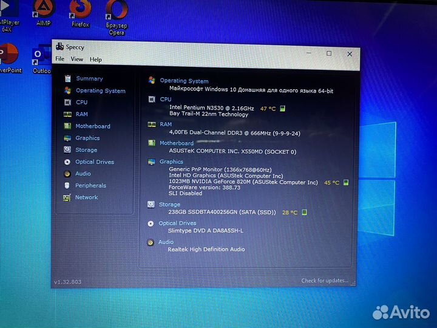Click the CPU icon in summary pane

click(x=152, y=99)
